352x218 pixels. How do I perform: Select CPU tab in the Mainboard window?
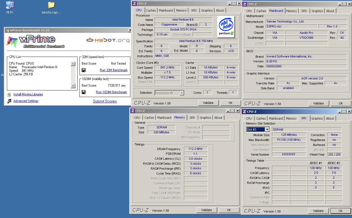pyautogui.click(x=249, y=11)
